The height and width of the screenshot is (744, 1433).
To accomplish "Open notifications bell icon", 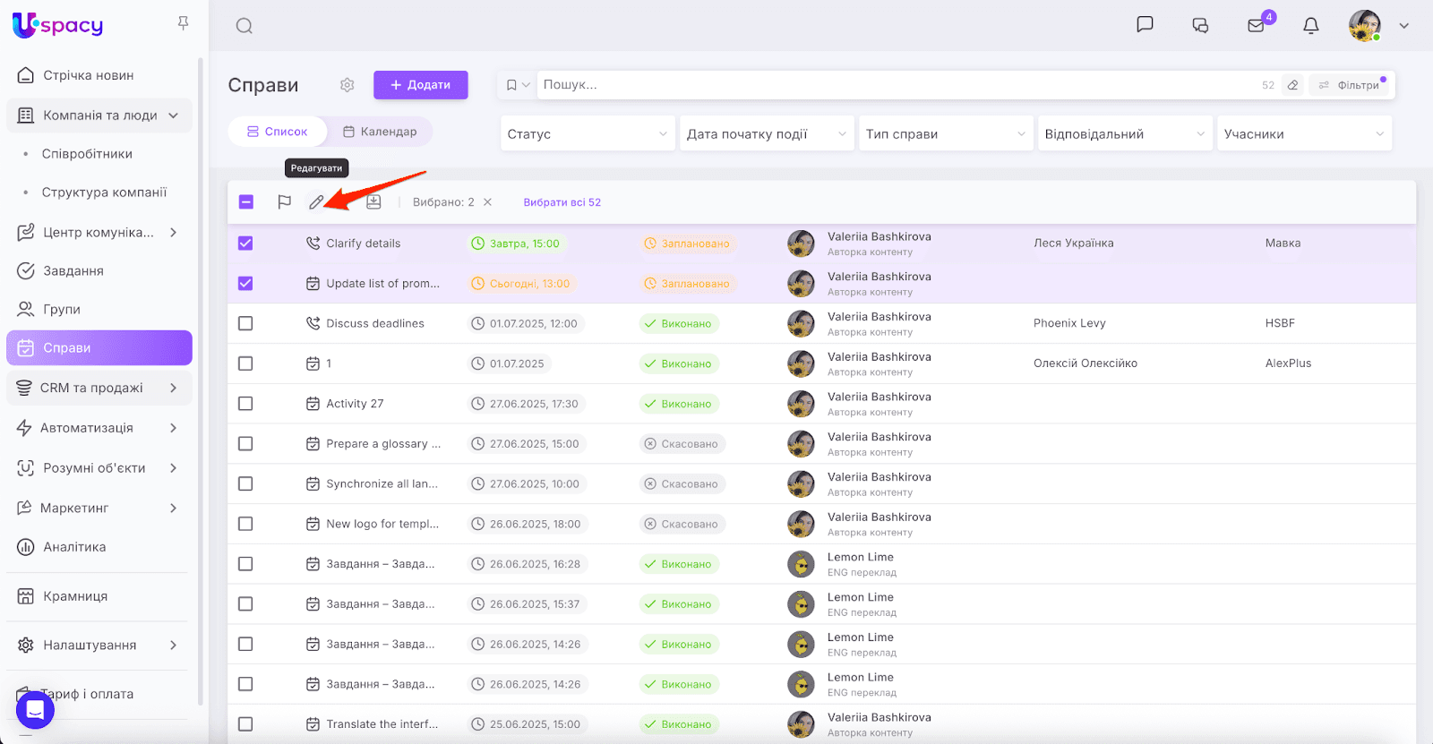I will coord(1310,26).
